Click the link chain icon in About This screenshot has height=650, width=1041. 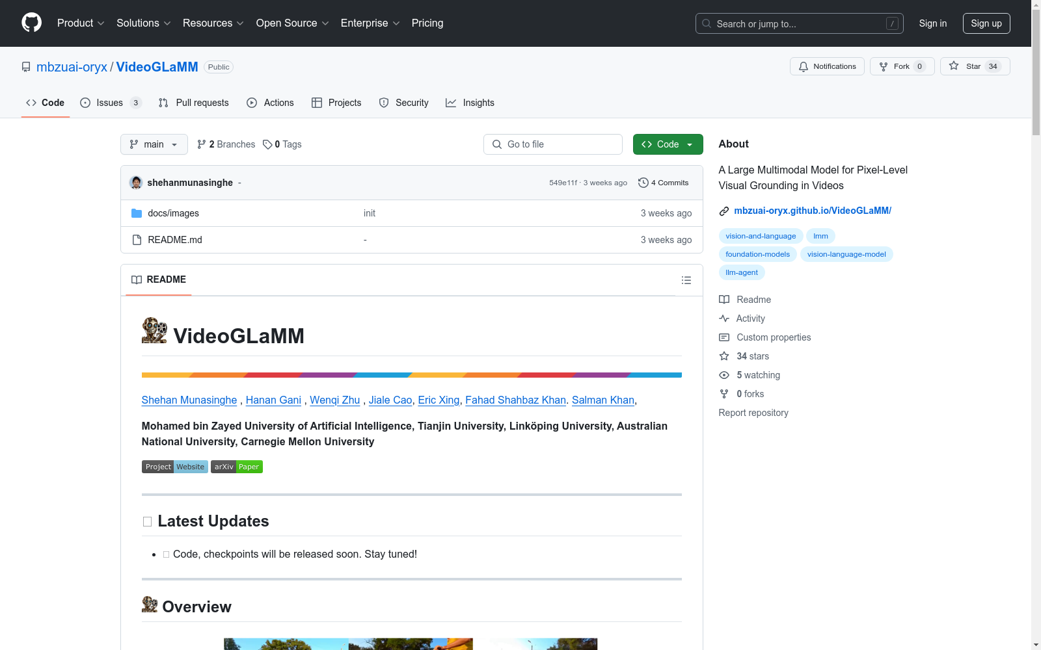point(724,211)
